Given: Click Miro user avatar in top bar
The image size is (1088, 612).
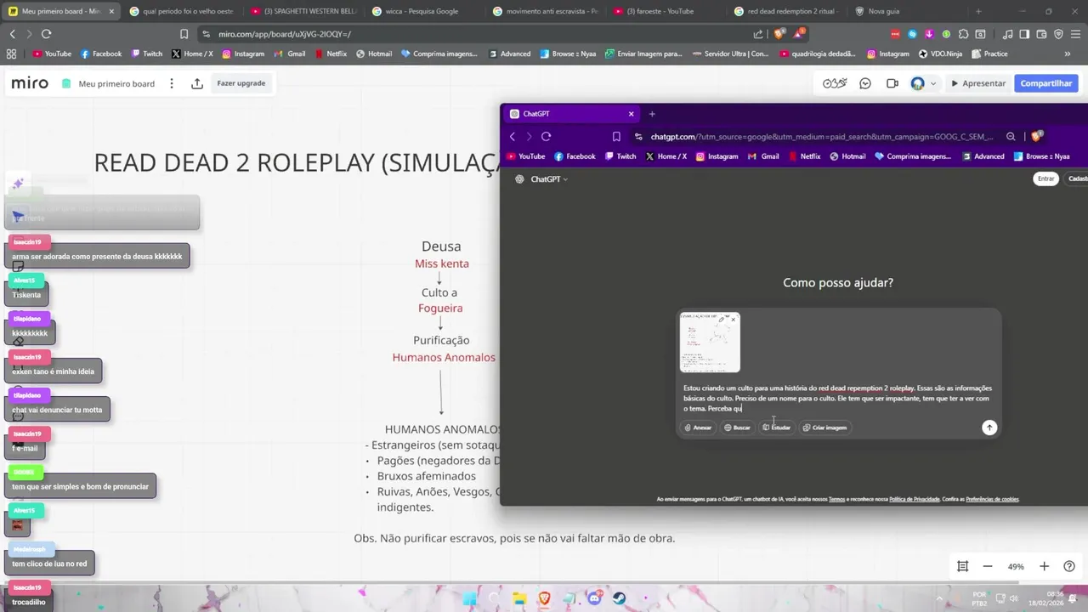Looking at the screenshot, I should [917, 83].
